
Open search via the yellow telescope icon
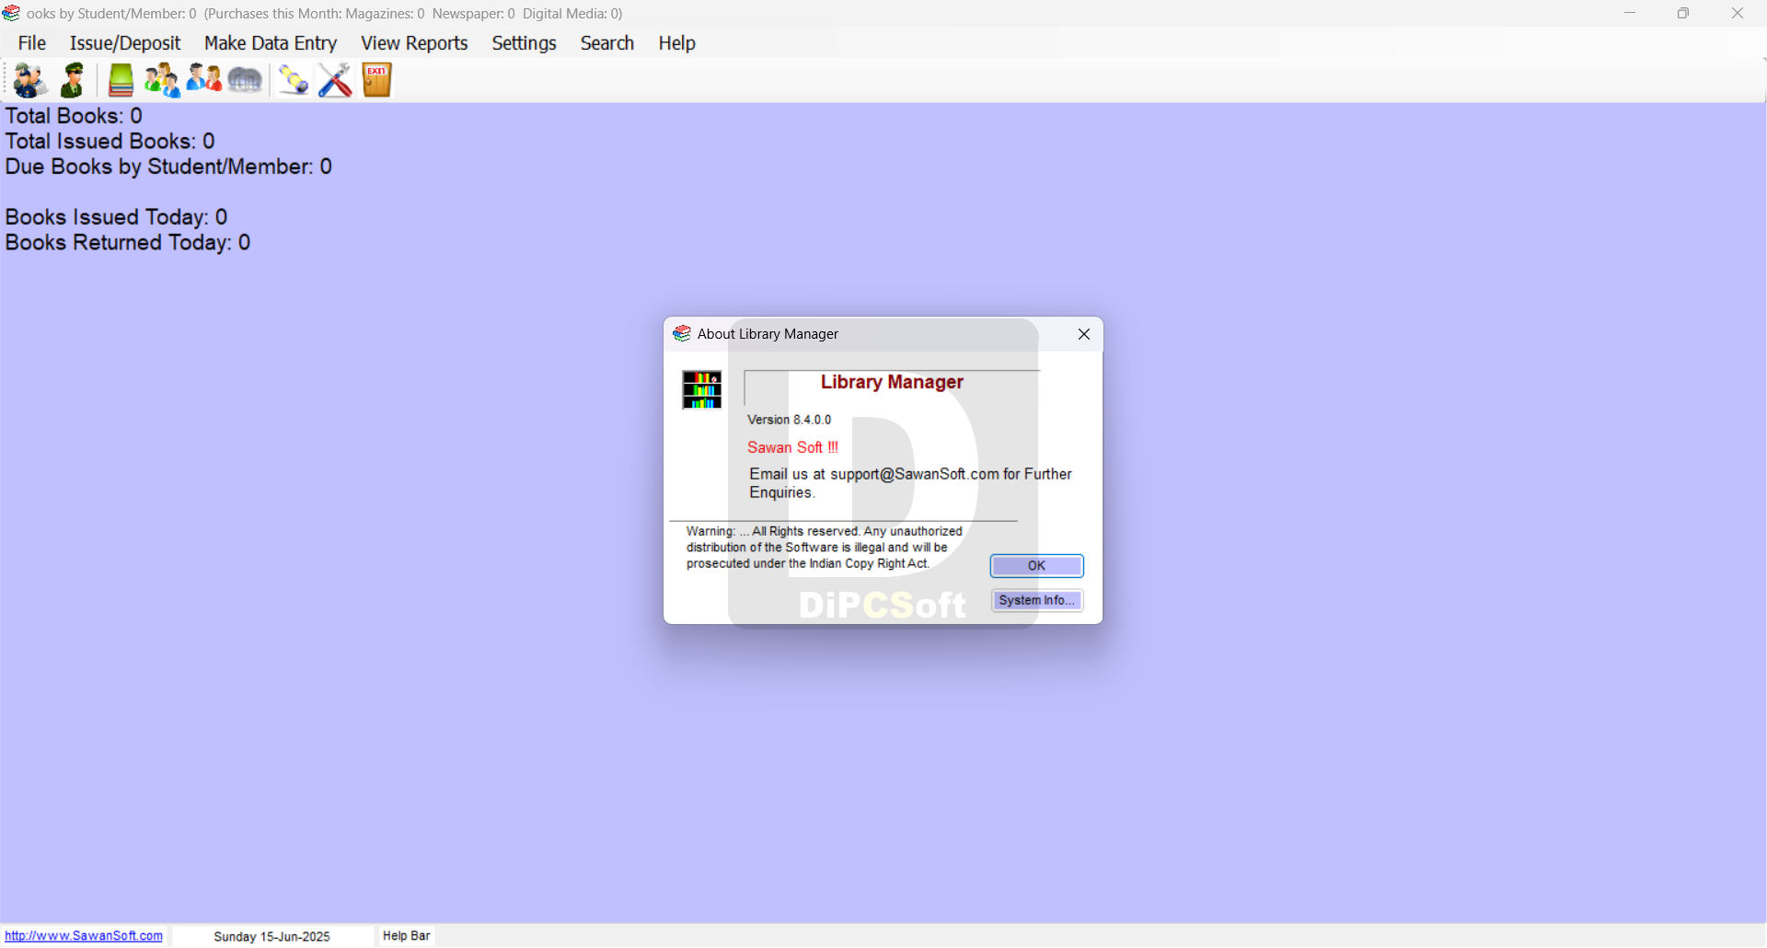pos(294,80)
